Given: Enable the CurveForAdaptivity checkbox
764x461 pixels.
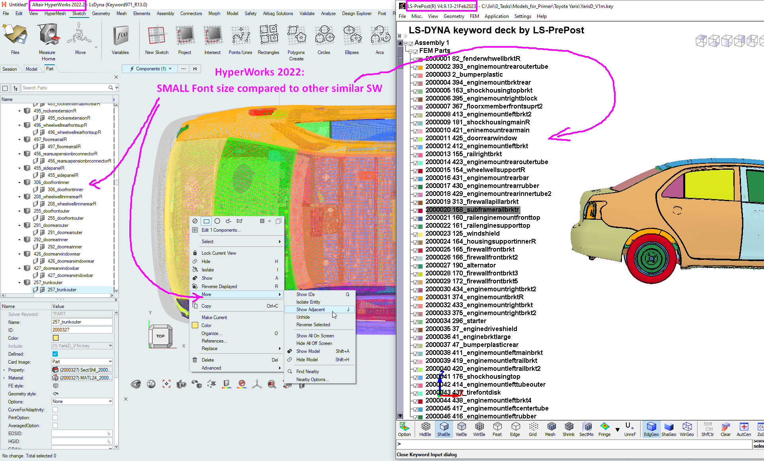Looking at the screenshot, I should tap(55, 409).
